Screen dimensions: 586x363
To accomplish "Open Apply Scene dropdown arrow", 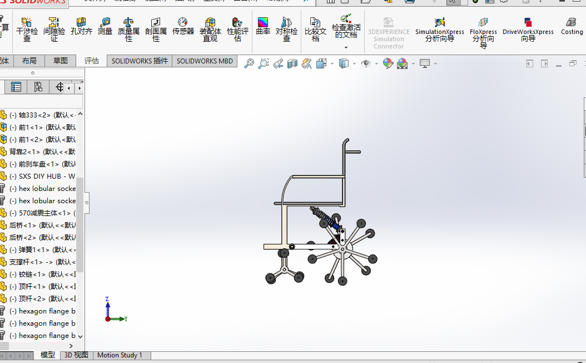I will tap(413, 63).
